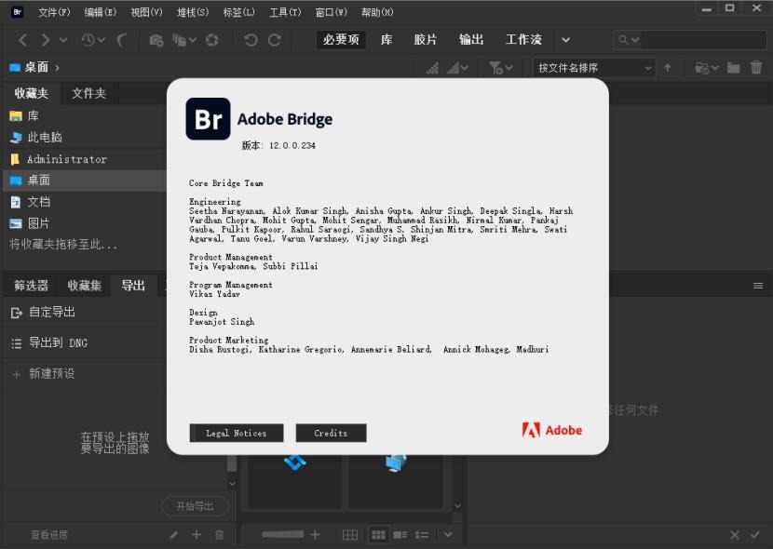Go back with the left arrow icon
Viewport: 773px width, 549px height.
(x=22, y=40)
